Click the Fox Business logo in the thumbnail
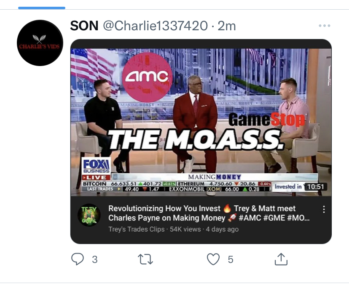The height and width of the screenshot is (286, 349). (x=96, y=166)
